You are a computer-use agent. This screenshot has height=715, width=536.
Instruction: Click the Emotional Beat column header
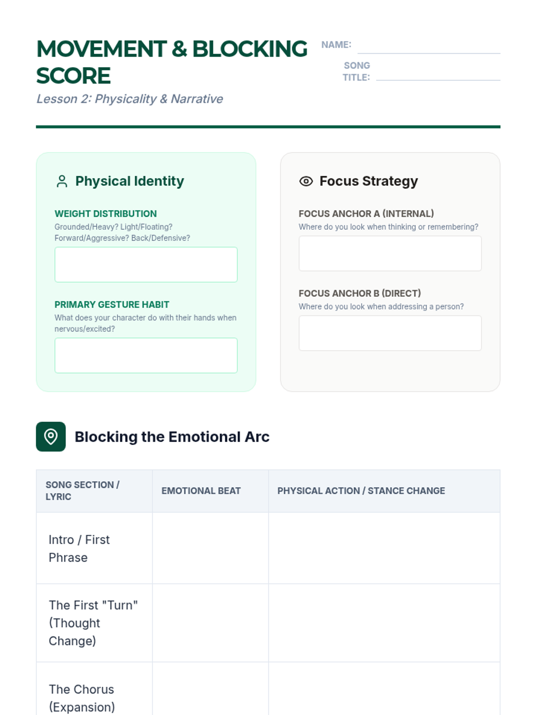coord(201,491)
